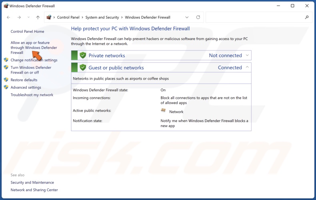The width and height of the screenshot is (316, 200).
Task: Open Security and Maintenance
Action: (32, 182)
